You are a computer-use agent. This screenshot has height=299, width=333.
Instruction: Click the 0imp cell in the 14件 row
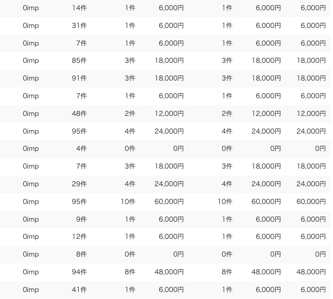pyautogui.click(x=31, y=8)
